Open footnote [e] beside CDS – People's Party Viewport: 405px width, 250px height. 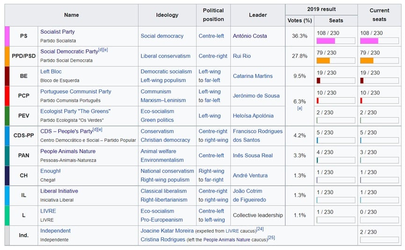[x=100, y=130]
